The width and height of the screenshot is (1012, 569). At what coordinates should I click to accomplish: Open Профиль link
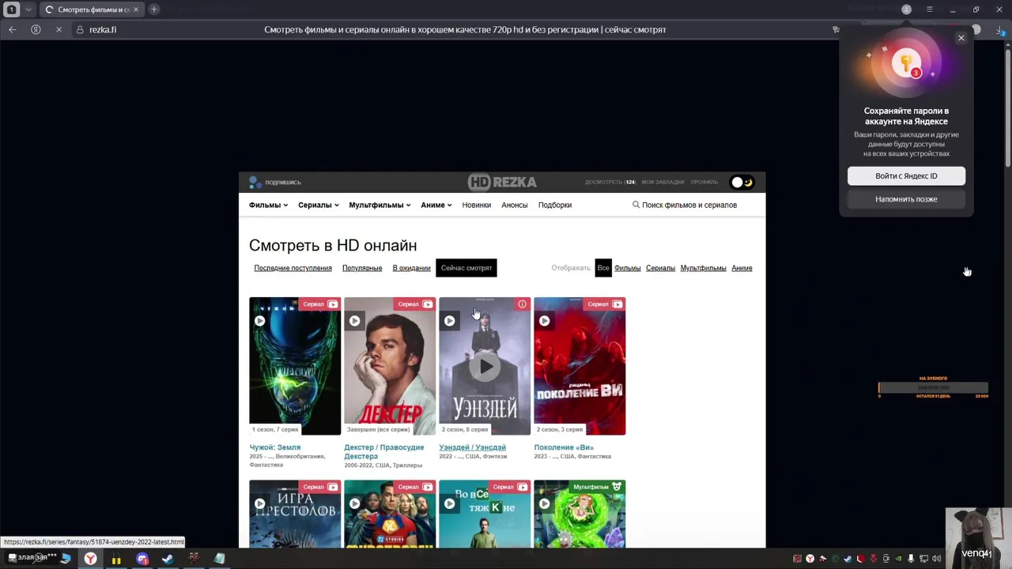(x=704, y=183)
